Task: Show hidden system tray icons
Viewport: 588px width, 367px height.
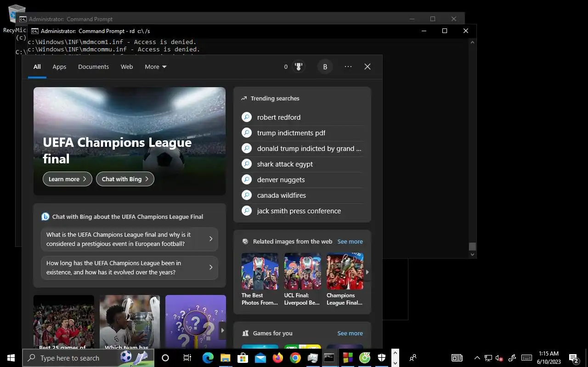Action: point(477,358)
